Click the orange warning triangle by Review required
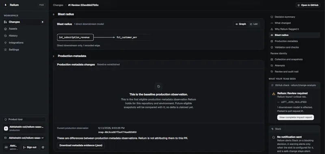The image size is (325, 154). 273,94
